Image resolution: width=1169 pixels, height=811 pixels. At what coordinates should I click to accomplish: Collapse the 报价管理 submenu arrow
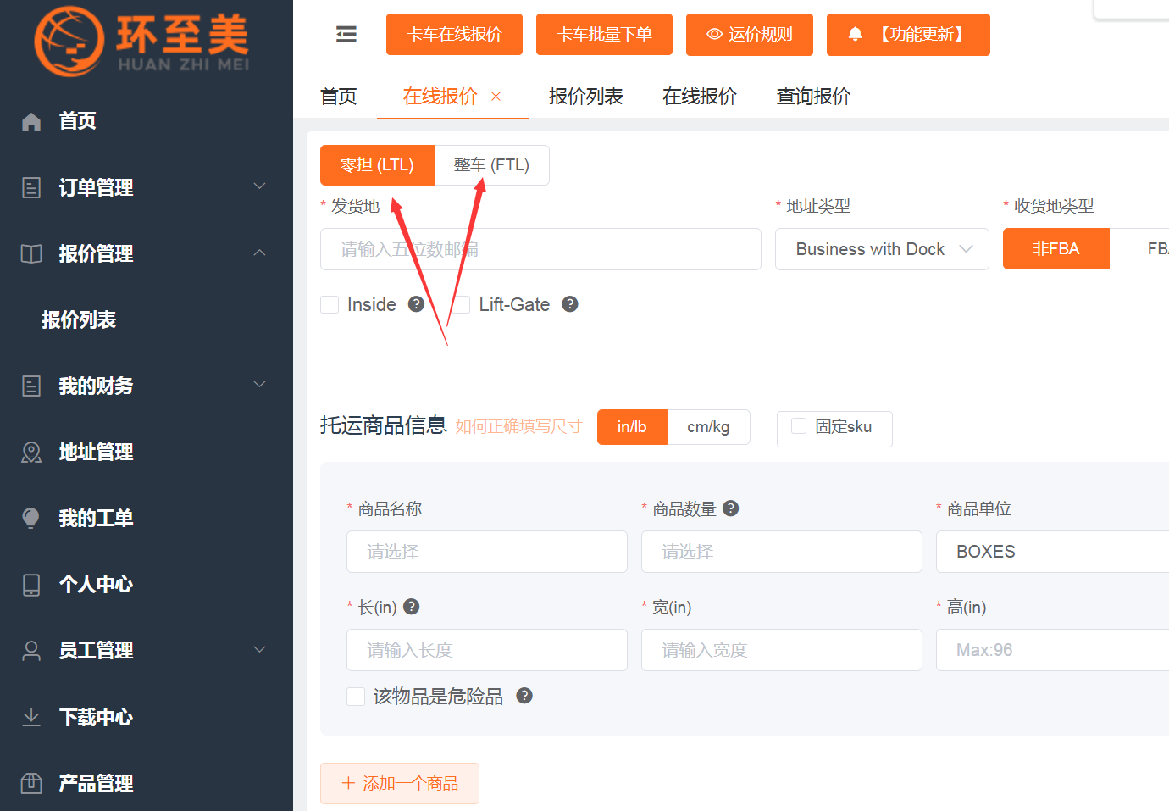click(260, 253)
